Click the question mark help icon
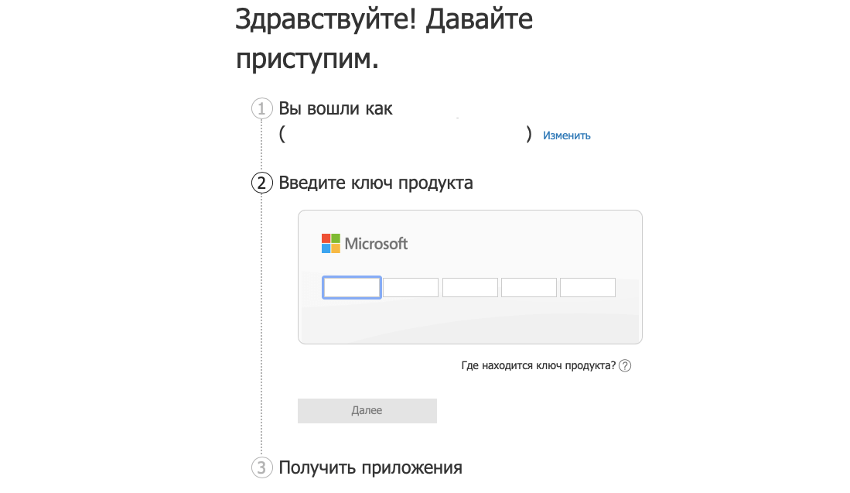Screen dimensions: 850x493 tap(626, 365)
